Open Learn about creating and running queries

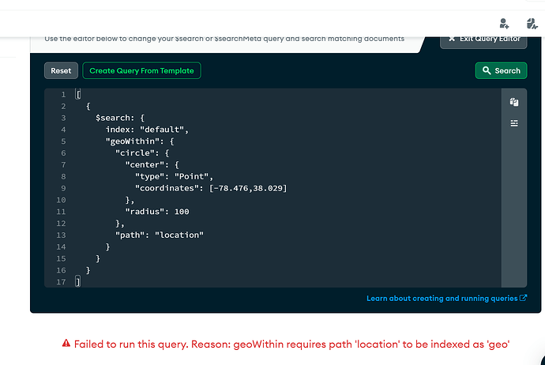(x=442, y=298)
